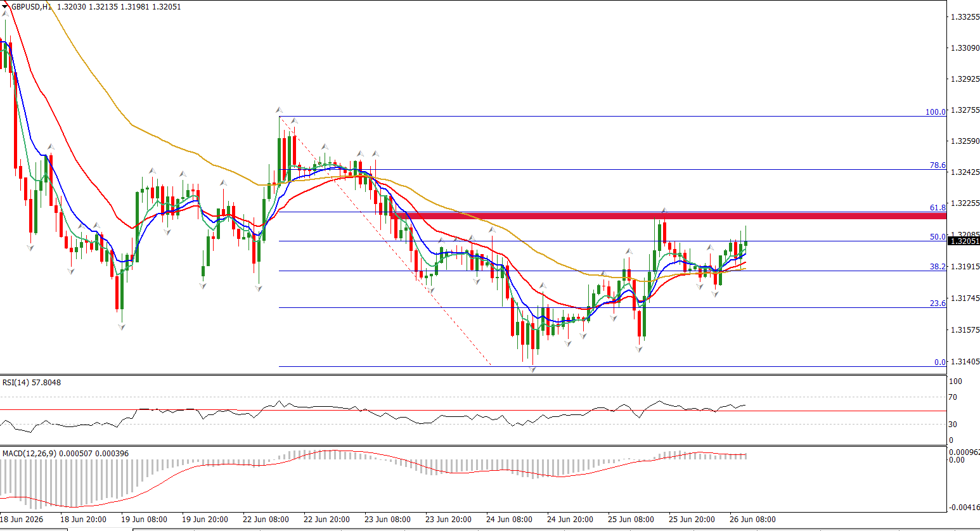Image resolution: width=980 pixels, height=531 pixels.
Task: Click the RSI(14) 57.8048 indicator label
Action: coord(32,383)
